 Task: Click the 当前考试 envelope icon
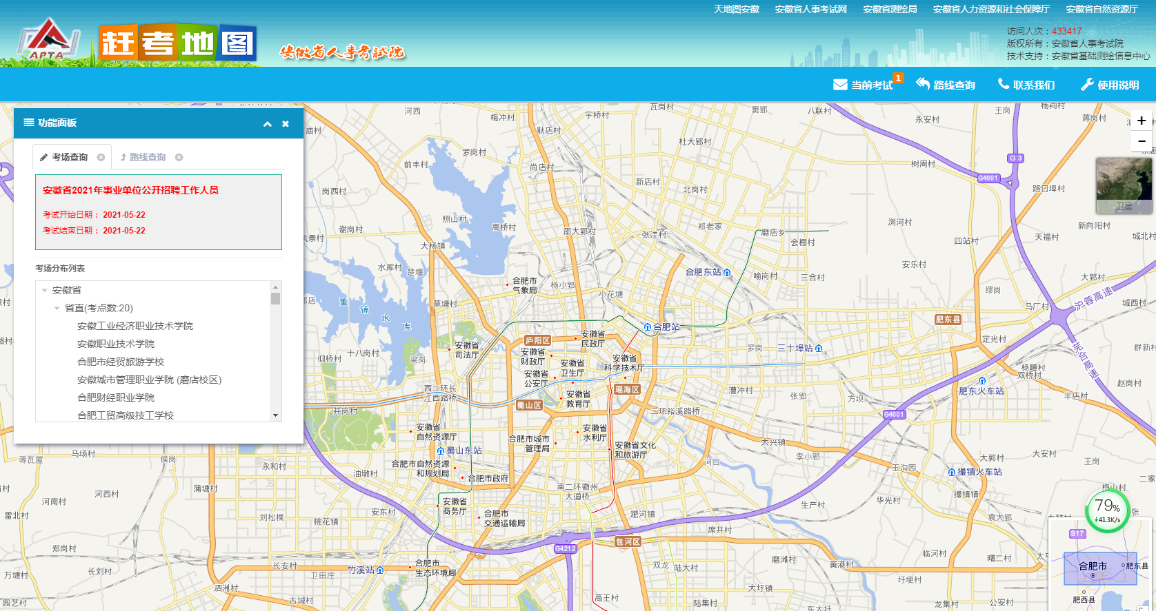pos(840,85)
